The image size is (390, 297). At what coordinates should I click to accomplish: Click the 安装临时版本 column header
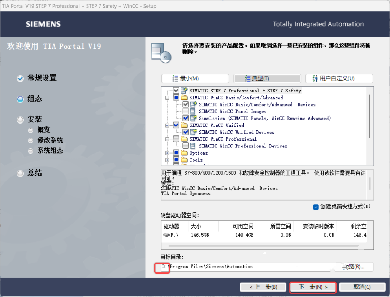[x=315, y=226]
